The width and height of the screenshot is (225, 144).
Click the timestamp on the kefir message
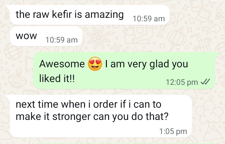(x=148, y=19)
